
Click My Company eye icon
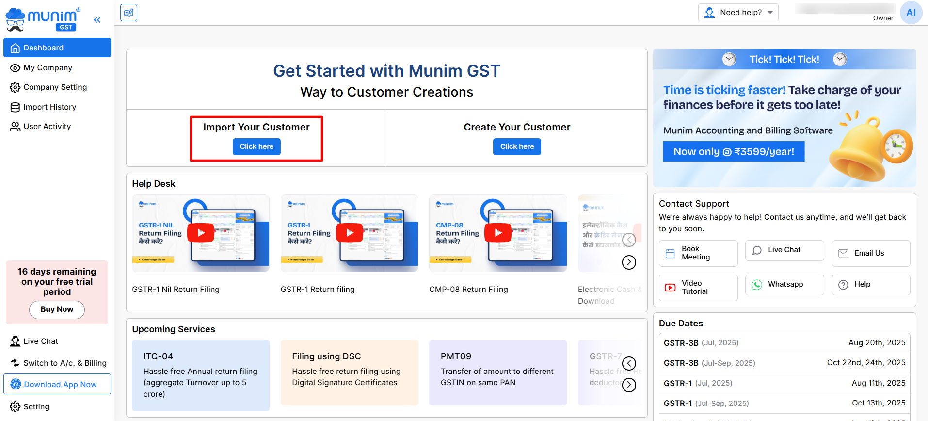pos(15,68)
